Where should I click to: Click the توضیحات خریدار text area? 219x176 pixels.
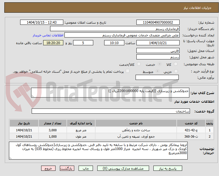98,151
